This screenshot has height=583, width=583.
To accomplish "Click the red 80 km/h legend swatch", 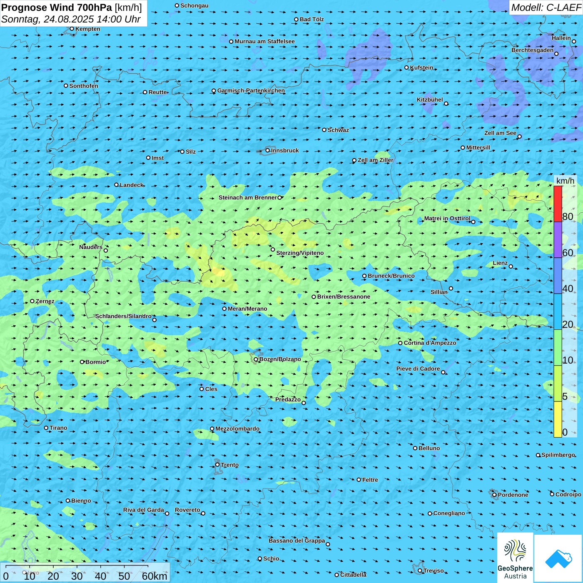I will click(558, 204).
